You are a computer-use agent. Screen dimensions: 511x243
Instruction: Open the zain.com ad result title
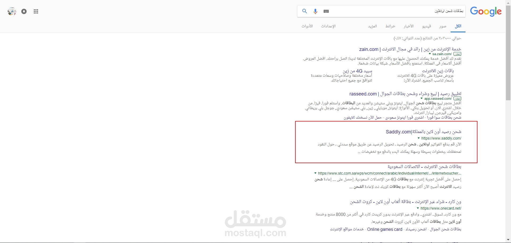click(410, 49)
